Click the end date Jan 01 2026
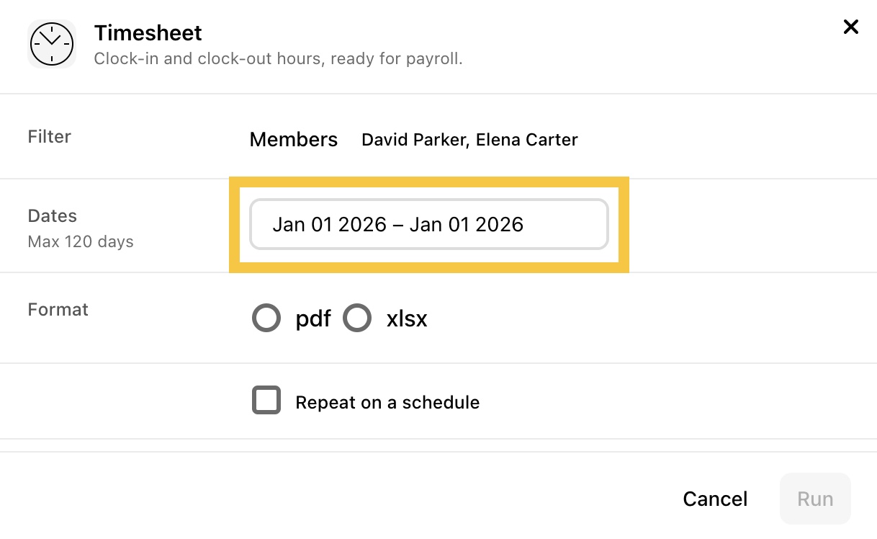 tap(467, 224)
